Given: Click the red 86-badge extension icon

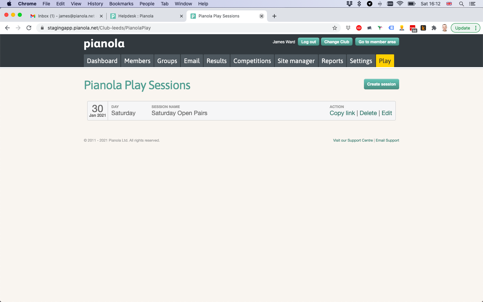Looking at the screenshot, I should coord(413,28).
